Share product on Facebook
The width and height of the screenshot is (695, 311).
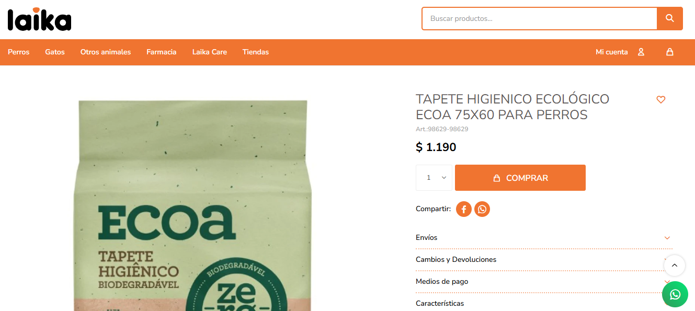point(464,209)
